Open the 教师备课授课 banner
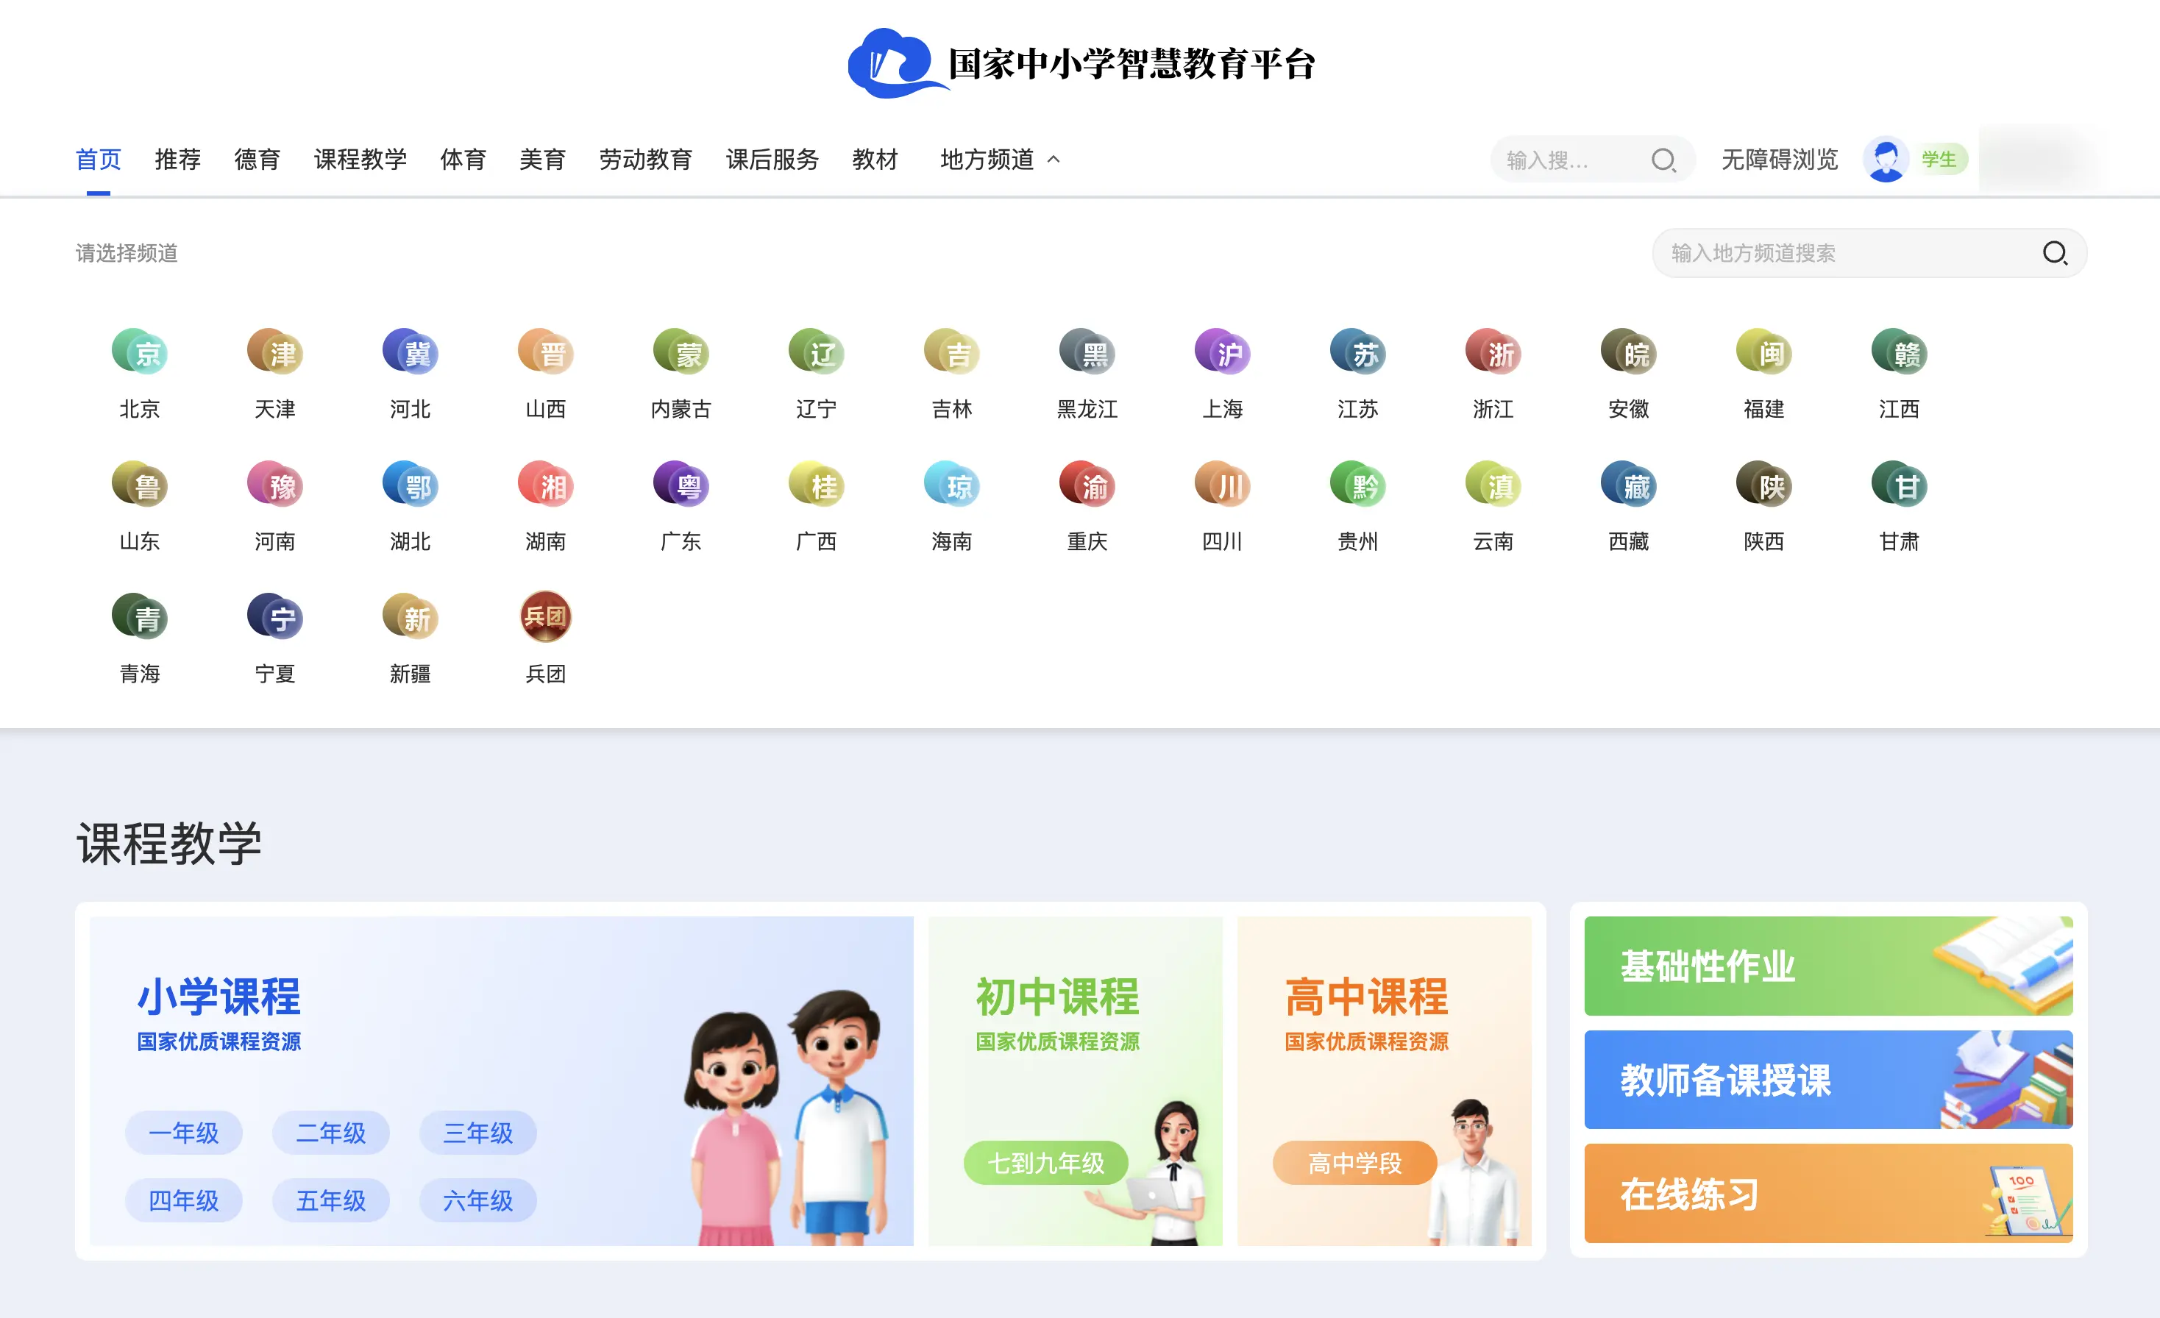The height and width of the screenshot is (1318, 2160). click(1829, 1080)
